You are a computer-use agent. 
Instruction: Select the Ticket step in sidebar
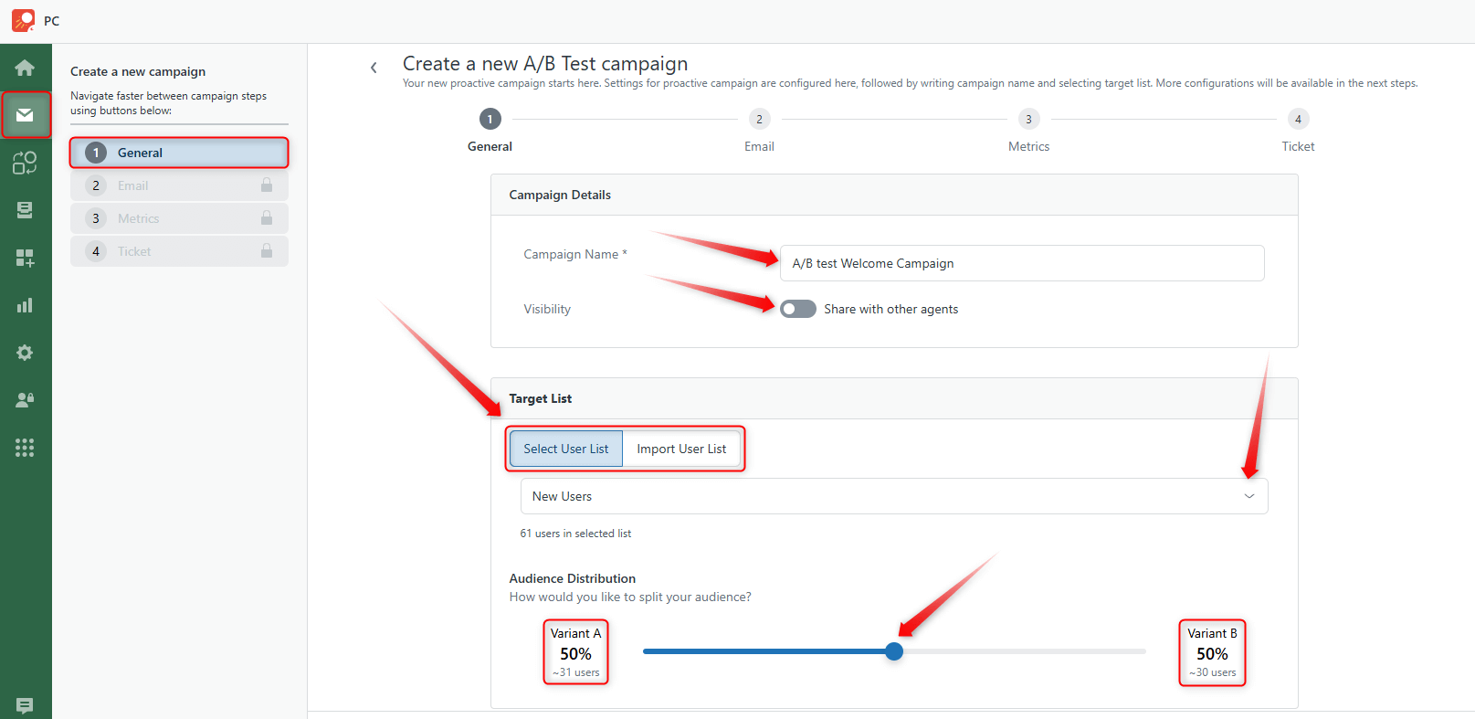coord(179,251)
